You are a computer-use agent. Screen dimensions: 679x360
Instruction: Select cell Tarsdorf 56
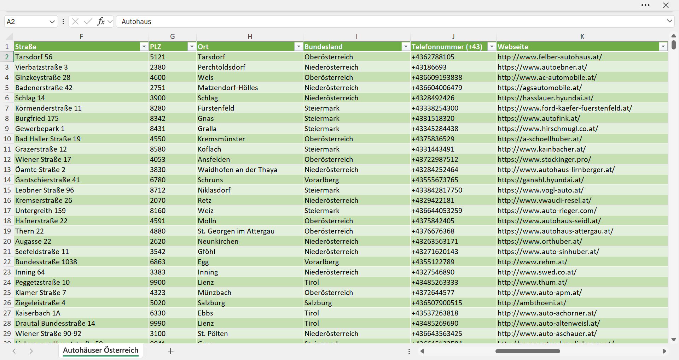pyautogui.click(x=81, y=57)
